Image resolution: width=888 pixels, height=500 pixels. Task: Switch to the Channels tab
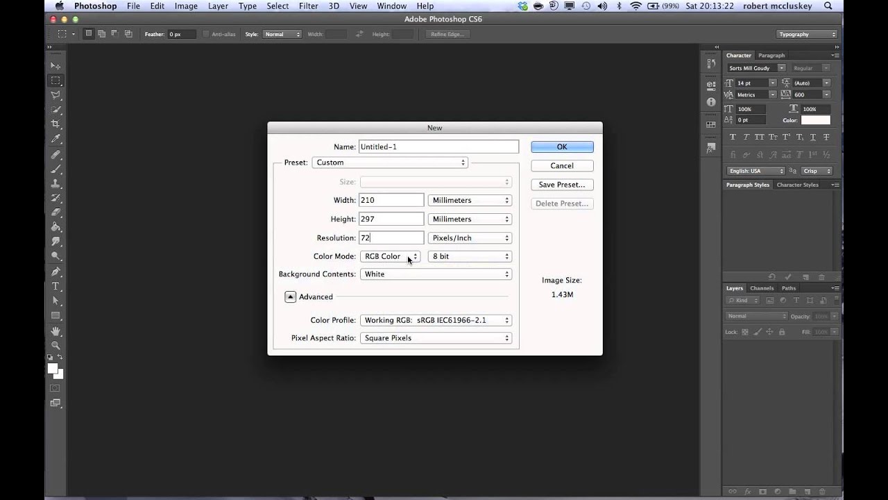(762, 288)
